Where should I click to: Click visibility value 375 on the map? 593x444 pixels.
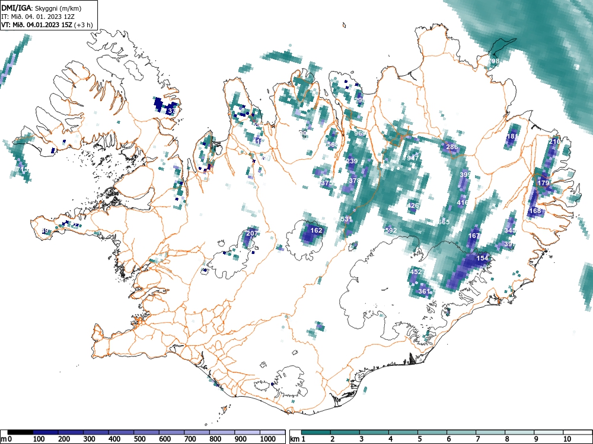point(326,183)
